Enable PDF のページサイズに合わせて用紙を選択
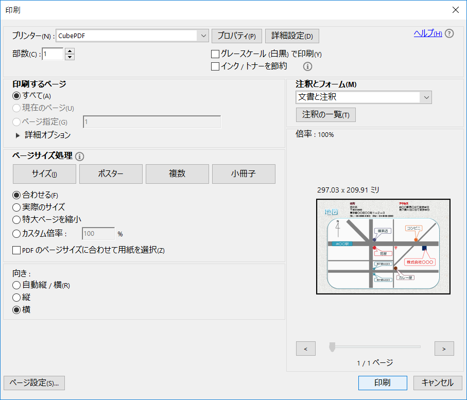The image size is (467, 400). pyautogui.click(x=16, y=250)
